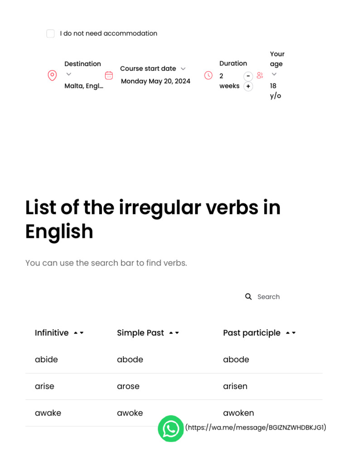Click the 'abide' verb row
The width and height of the screenshot is (348, 464).
pyautogui.click(x=47, y=360)
